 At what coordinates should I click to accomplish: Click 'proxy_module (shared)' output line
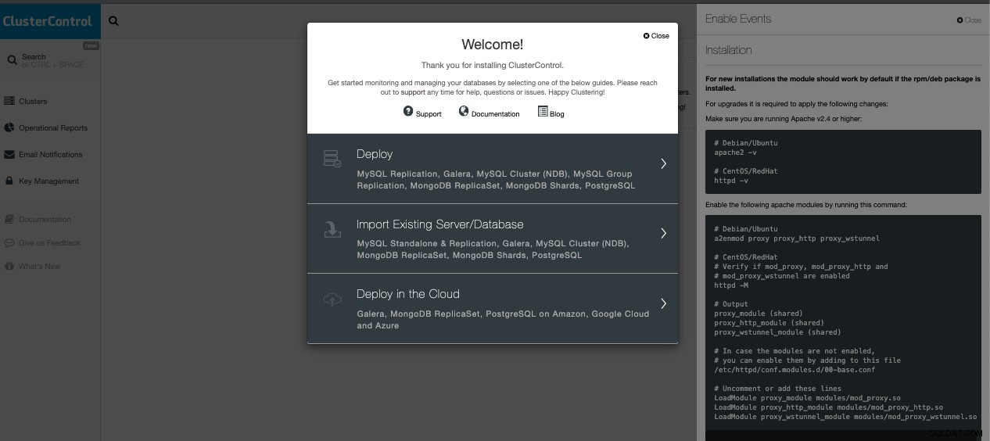pyautogui.click(x=759, y=314)
